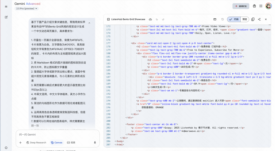This screenshot has height=151, width=275.
Task: Click the 专属音色与内容形式 code line
Action: (x=176, y=91)
